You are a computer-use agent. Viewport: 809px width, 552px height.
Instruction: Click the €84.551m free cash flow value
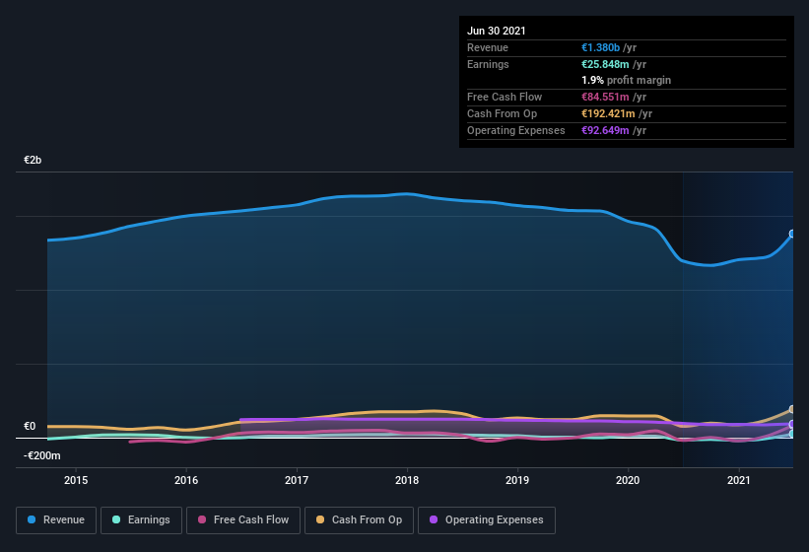pyautogui.click(x=605, y=97)
